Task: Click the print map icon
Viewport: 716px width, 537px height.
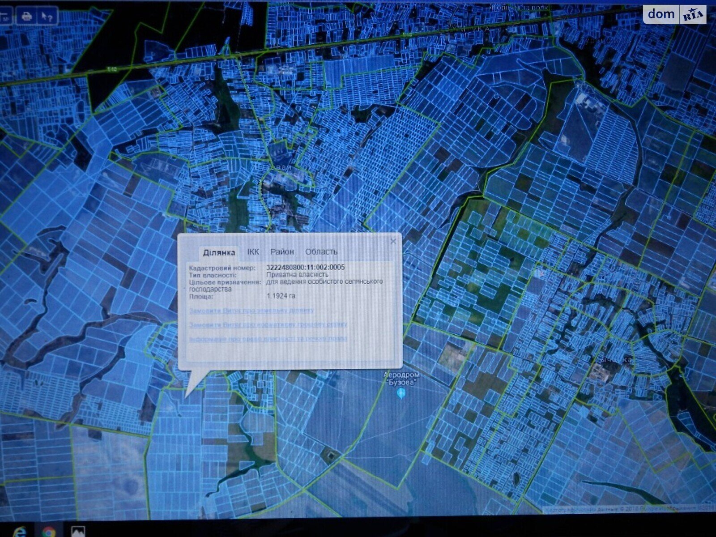Action: point(26,17)
